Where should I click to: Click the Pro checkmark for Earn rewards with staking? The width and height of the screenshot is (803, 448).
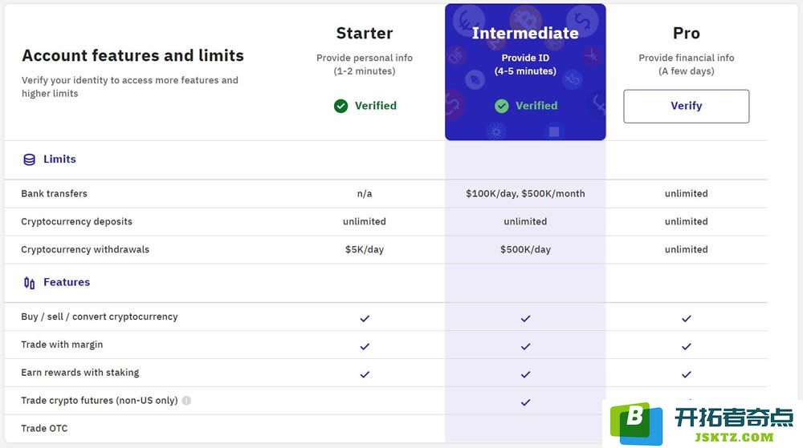pyautogui.click(x=687, y=374)
